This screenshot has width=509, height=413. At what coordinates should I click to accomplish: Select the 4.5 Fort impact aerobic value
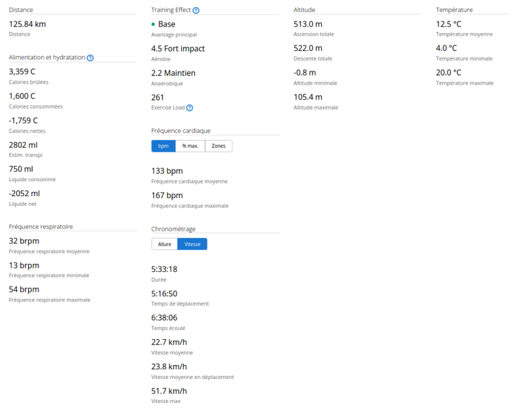tap(177, 48)
